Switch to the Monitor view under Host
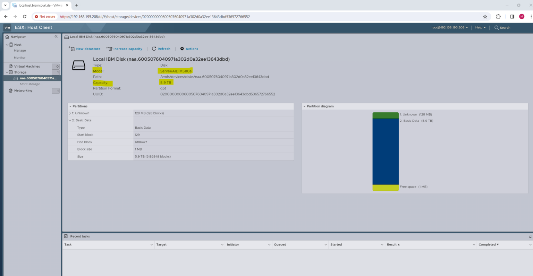This screenshot has height=276, width=533. pos(20,58)
